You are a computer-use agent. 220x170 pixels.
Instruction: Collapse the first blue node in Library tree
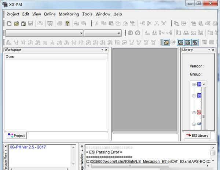(194, 85)
